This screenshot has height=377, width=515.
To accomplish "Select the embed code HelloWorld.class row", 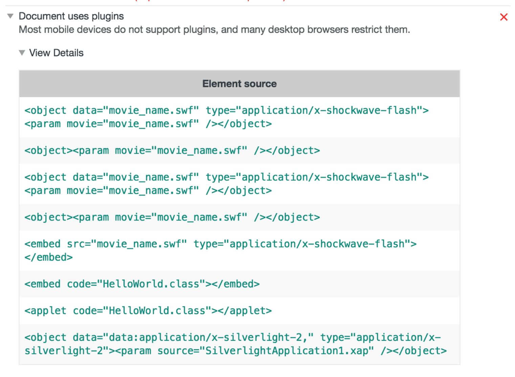I will click(x=142, y=284).
